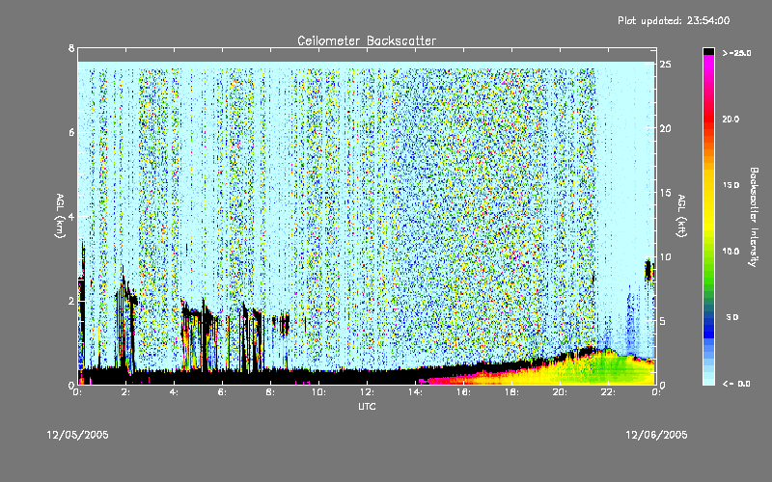Select the 'AGL (km)' left axis label

coord(60,216)
